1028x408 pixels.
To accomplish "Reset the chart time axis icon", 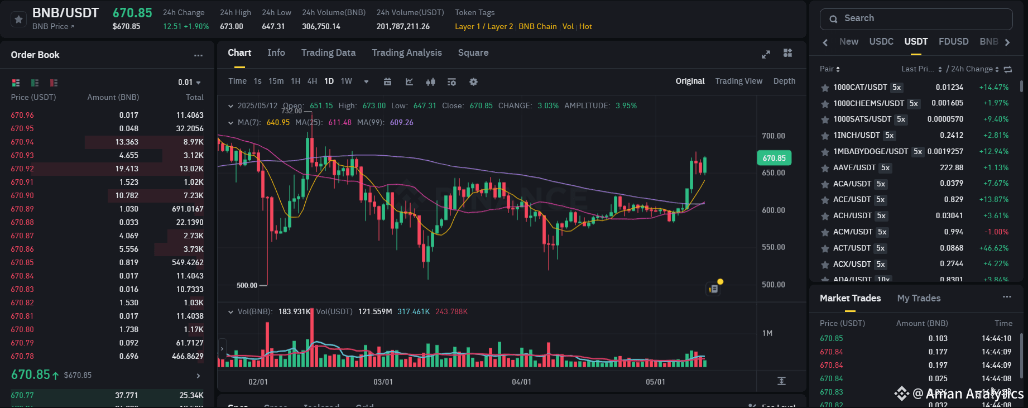I will (x=781, y=381).
